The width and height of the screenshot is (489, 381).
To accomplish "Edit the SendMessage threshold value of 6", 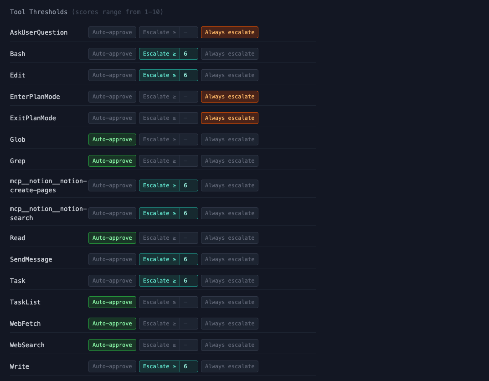I will point(189,259).
